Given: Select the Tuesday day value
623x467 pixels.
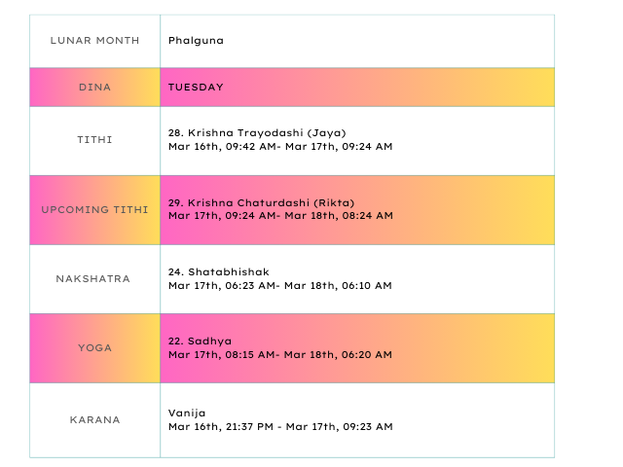Looking at the screenshot, I should pyautogui.click(x=196, y=88).
